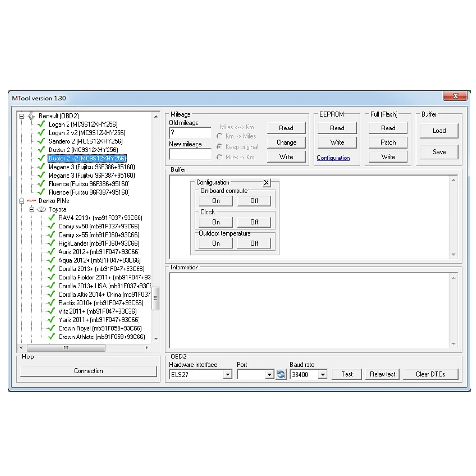476x476 pixels.
Task: Select Vitz 2011+ (mb91F047+93C66)
Action: click(98, 311)
